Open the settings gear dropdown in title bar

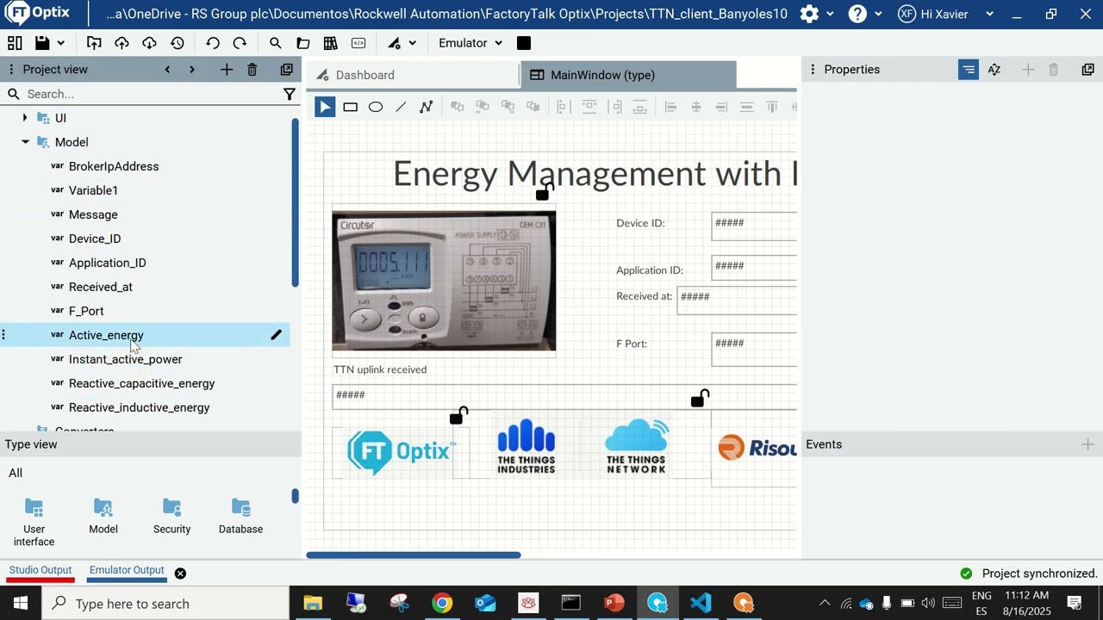coord(816,14)
